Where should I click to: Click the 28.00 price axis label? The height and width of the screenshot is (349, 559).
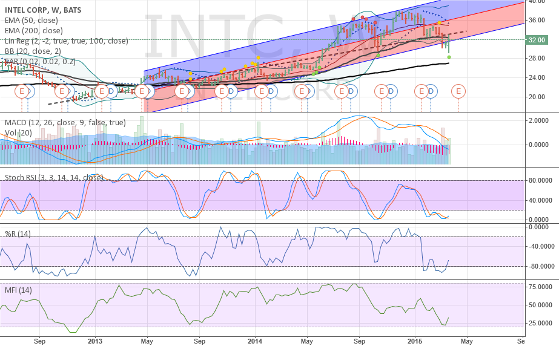tap(537, 59)
